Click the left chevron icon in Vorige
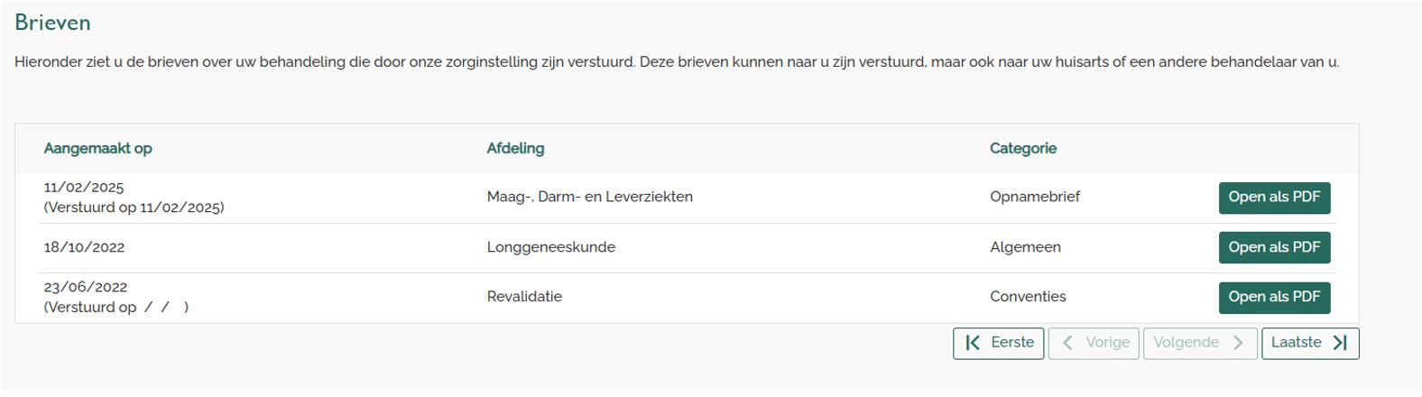The image size is (1422, 397). 1068,343
